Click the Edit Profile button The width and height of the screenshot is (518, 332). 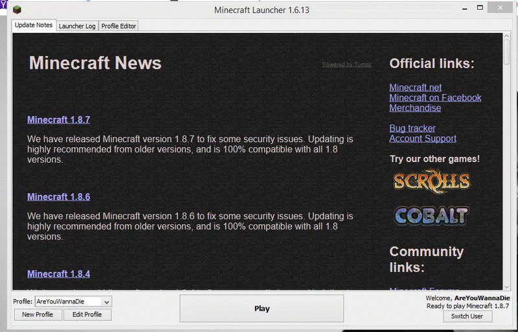point(87,314)
